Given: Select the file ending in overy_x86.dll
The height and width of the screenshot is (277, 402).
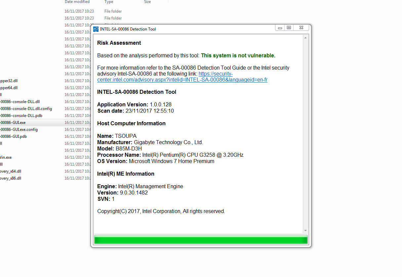Looking at the screenshot, I should [11, 178].
